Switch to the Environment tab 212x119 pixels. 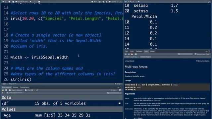coord(6,87)
